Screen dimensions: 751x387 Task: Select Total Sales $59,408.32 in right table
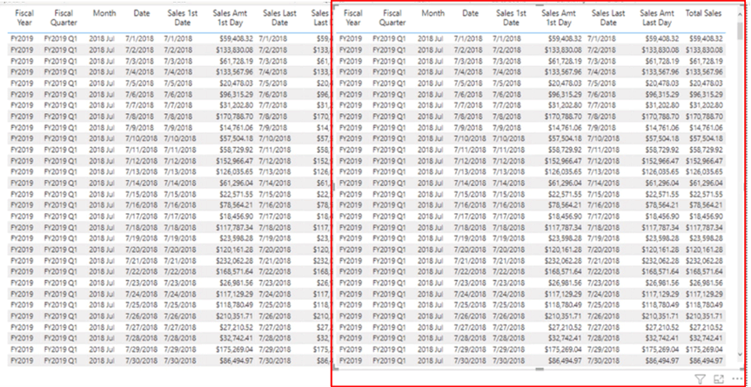point(704,38)
